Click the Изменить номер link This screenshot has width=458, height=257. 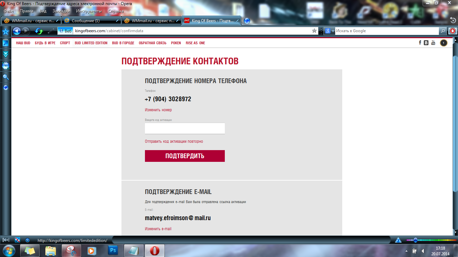[x=158, y=110]
